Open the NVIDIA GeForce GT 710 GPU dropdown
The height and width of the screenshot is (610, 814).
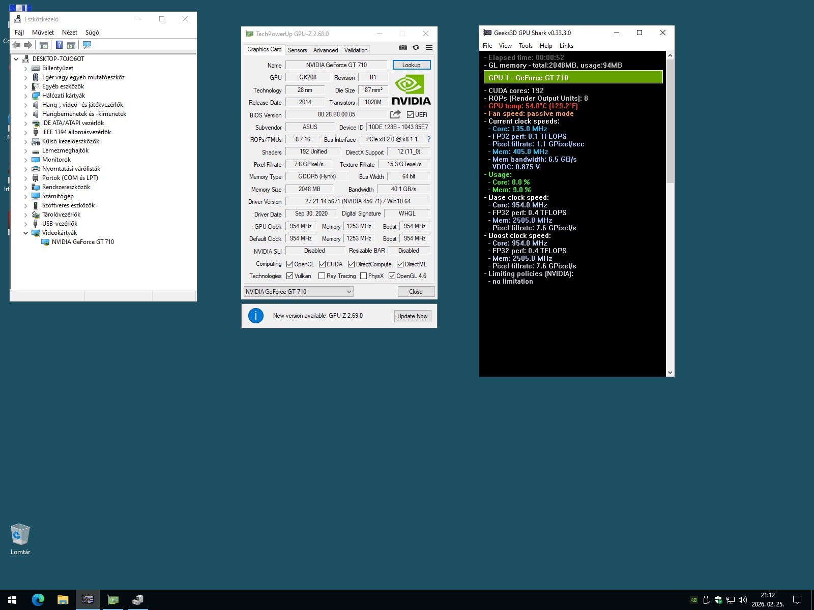click(x=298, y=292)
